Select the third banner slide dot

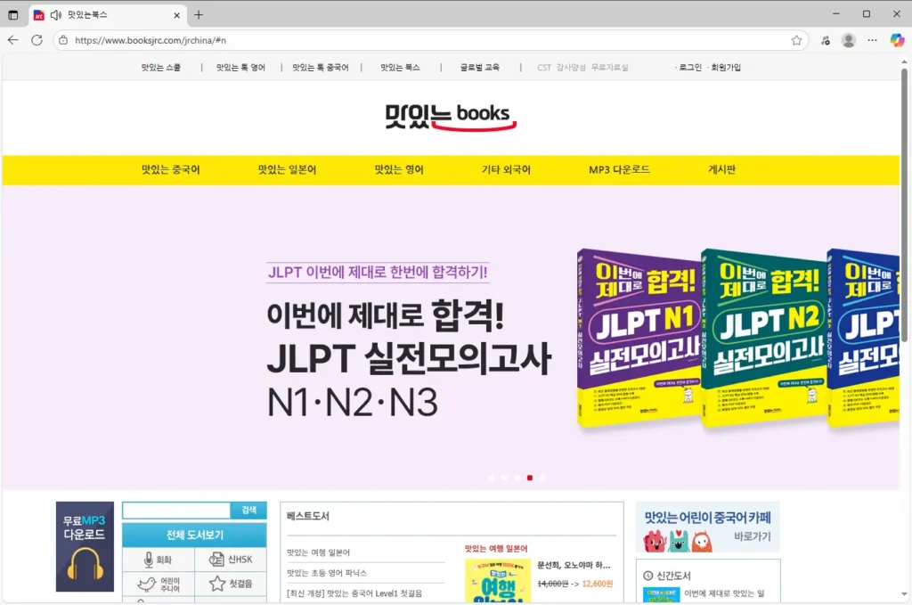pyautogui.click(x=517, y=478)
